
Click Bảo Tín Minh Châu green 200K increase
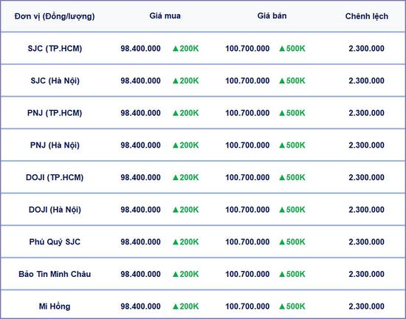185,274
